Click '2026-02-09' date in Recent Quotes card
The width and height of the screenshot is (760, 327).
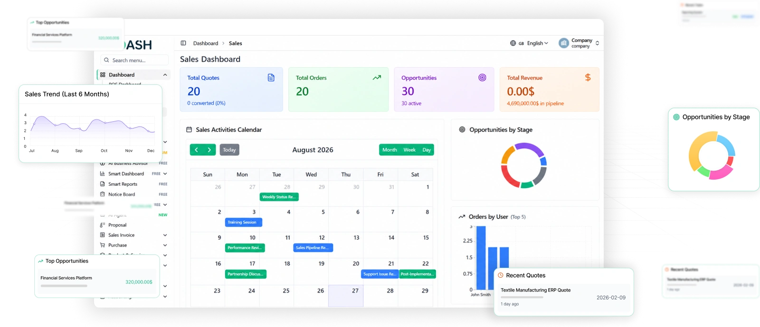tap(611, 298)
